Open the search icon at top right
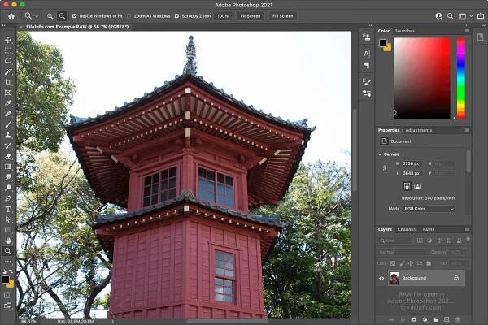 click(451, 15)
